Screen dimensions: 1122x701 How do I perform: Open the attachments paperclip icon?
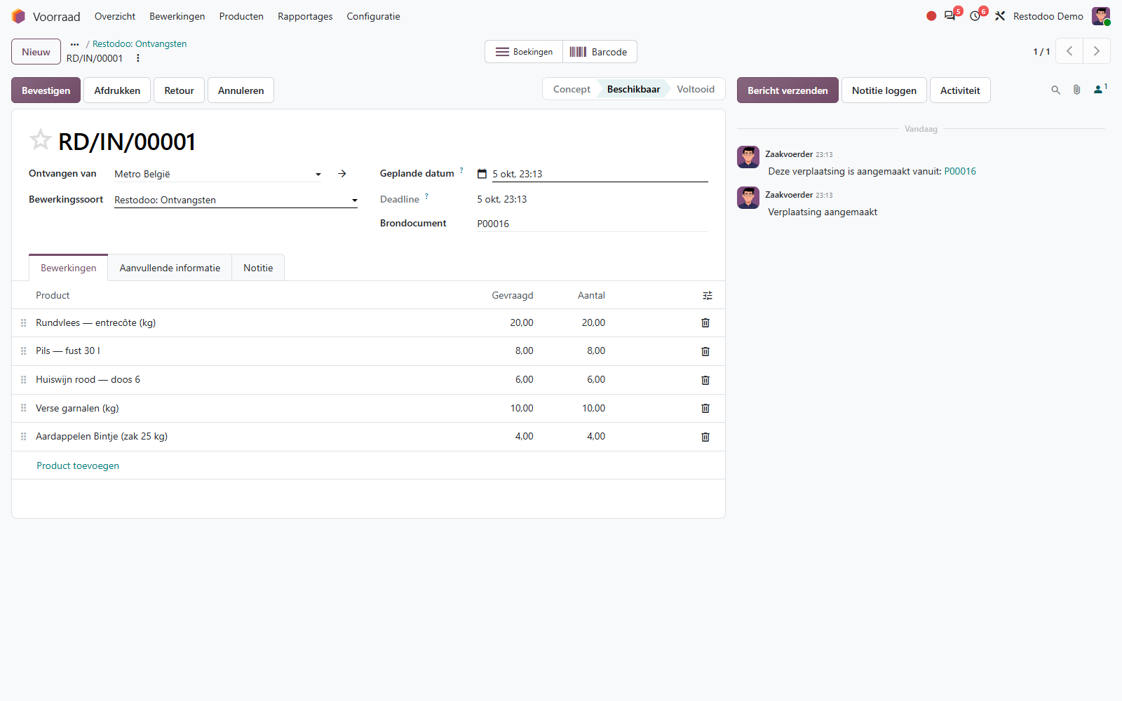click(1076, 90)
